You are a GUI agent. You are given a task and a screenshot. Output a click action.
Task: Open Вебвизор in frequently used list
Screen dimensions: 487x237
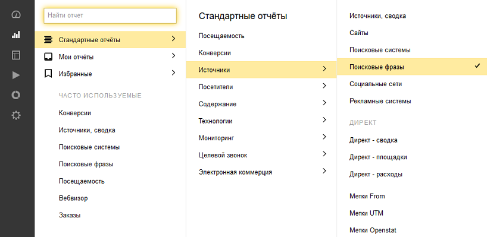(x=73, y=198)
